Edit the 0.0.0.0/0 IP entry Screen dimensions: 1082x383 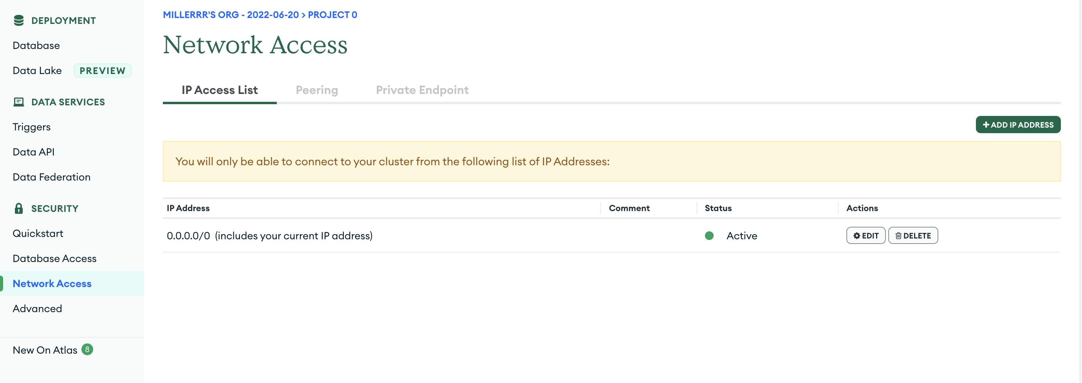tap(865, 235)
